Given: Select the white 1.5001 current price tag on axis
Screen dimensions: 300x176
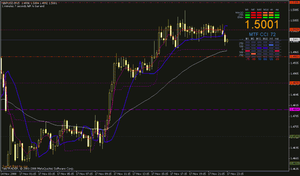Looking at the screenshot, I should [294, 40].
